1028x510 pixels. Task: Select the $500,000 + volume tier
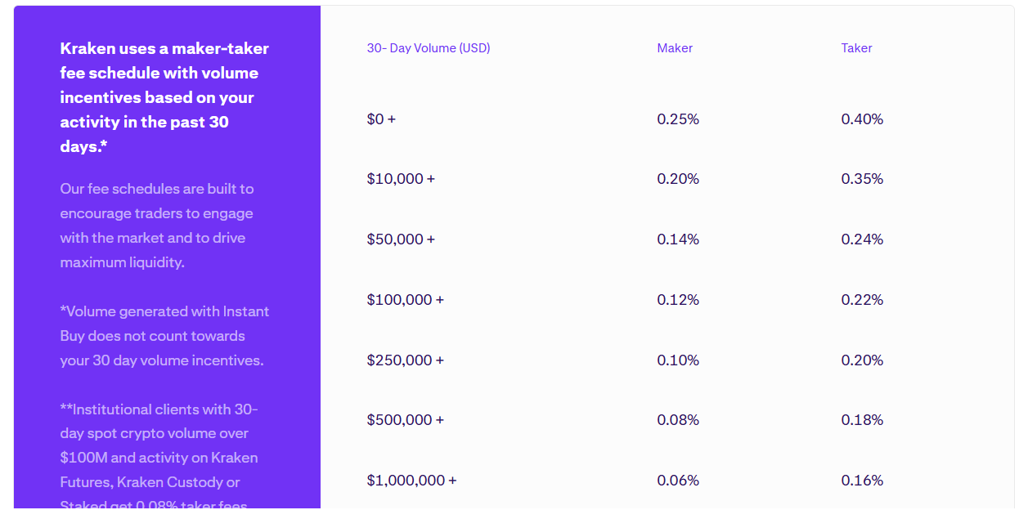[405, 420]
